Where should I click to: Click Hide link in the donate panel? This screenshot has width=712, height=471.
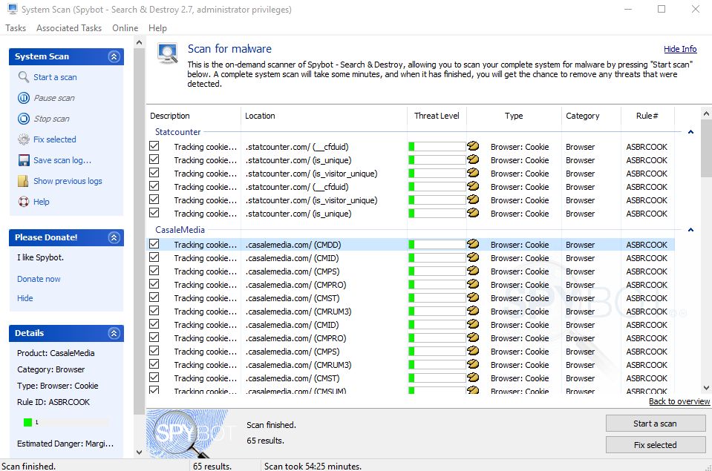pos(25,298)
